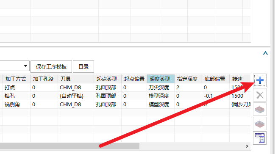
Task: Click the horizontal scrollbar thumb
Action: [x=69, y=146]
